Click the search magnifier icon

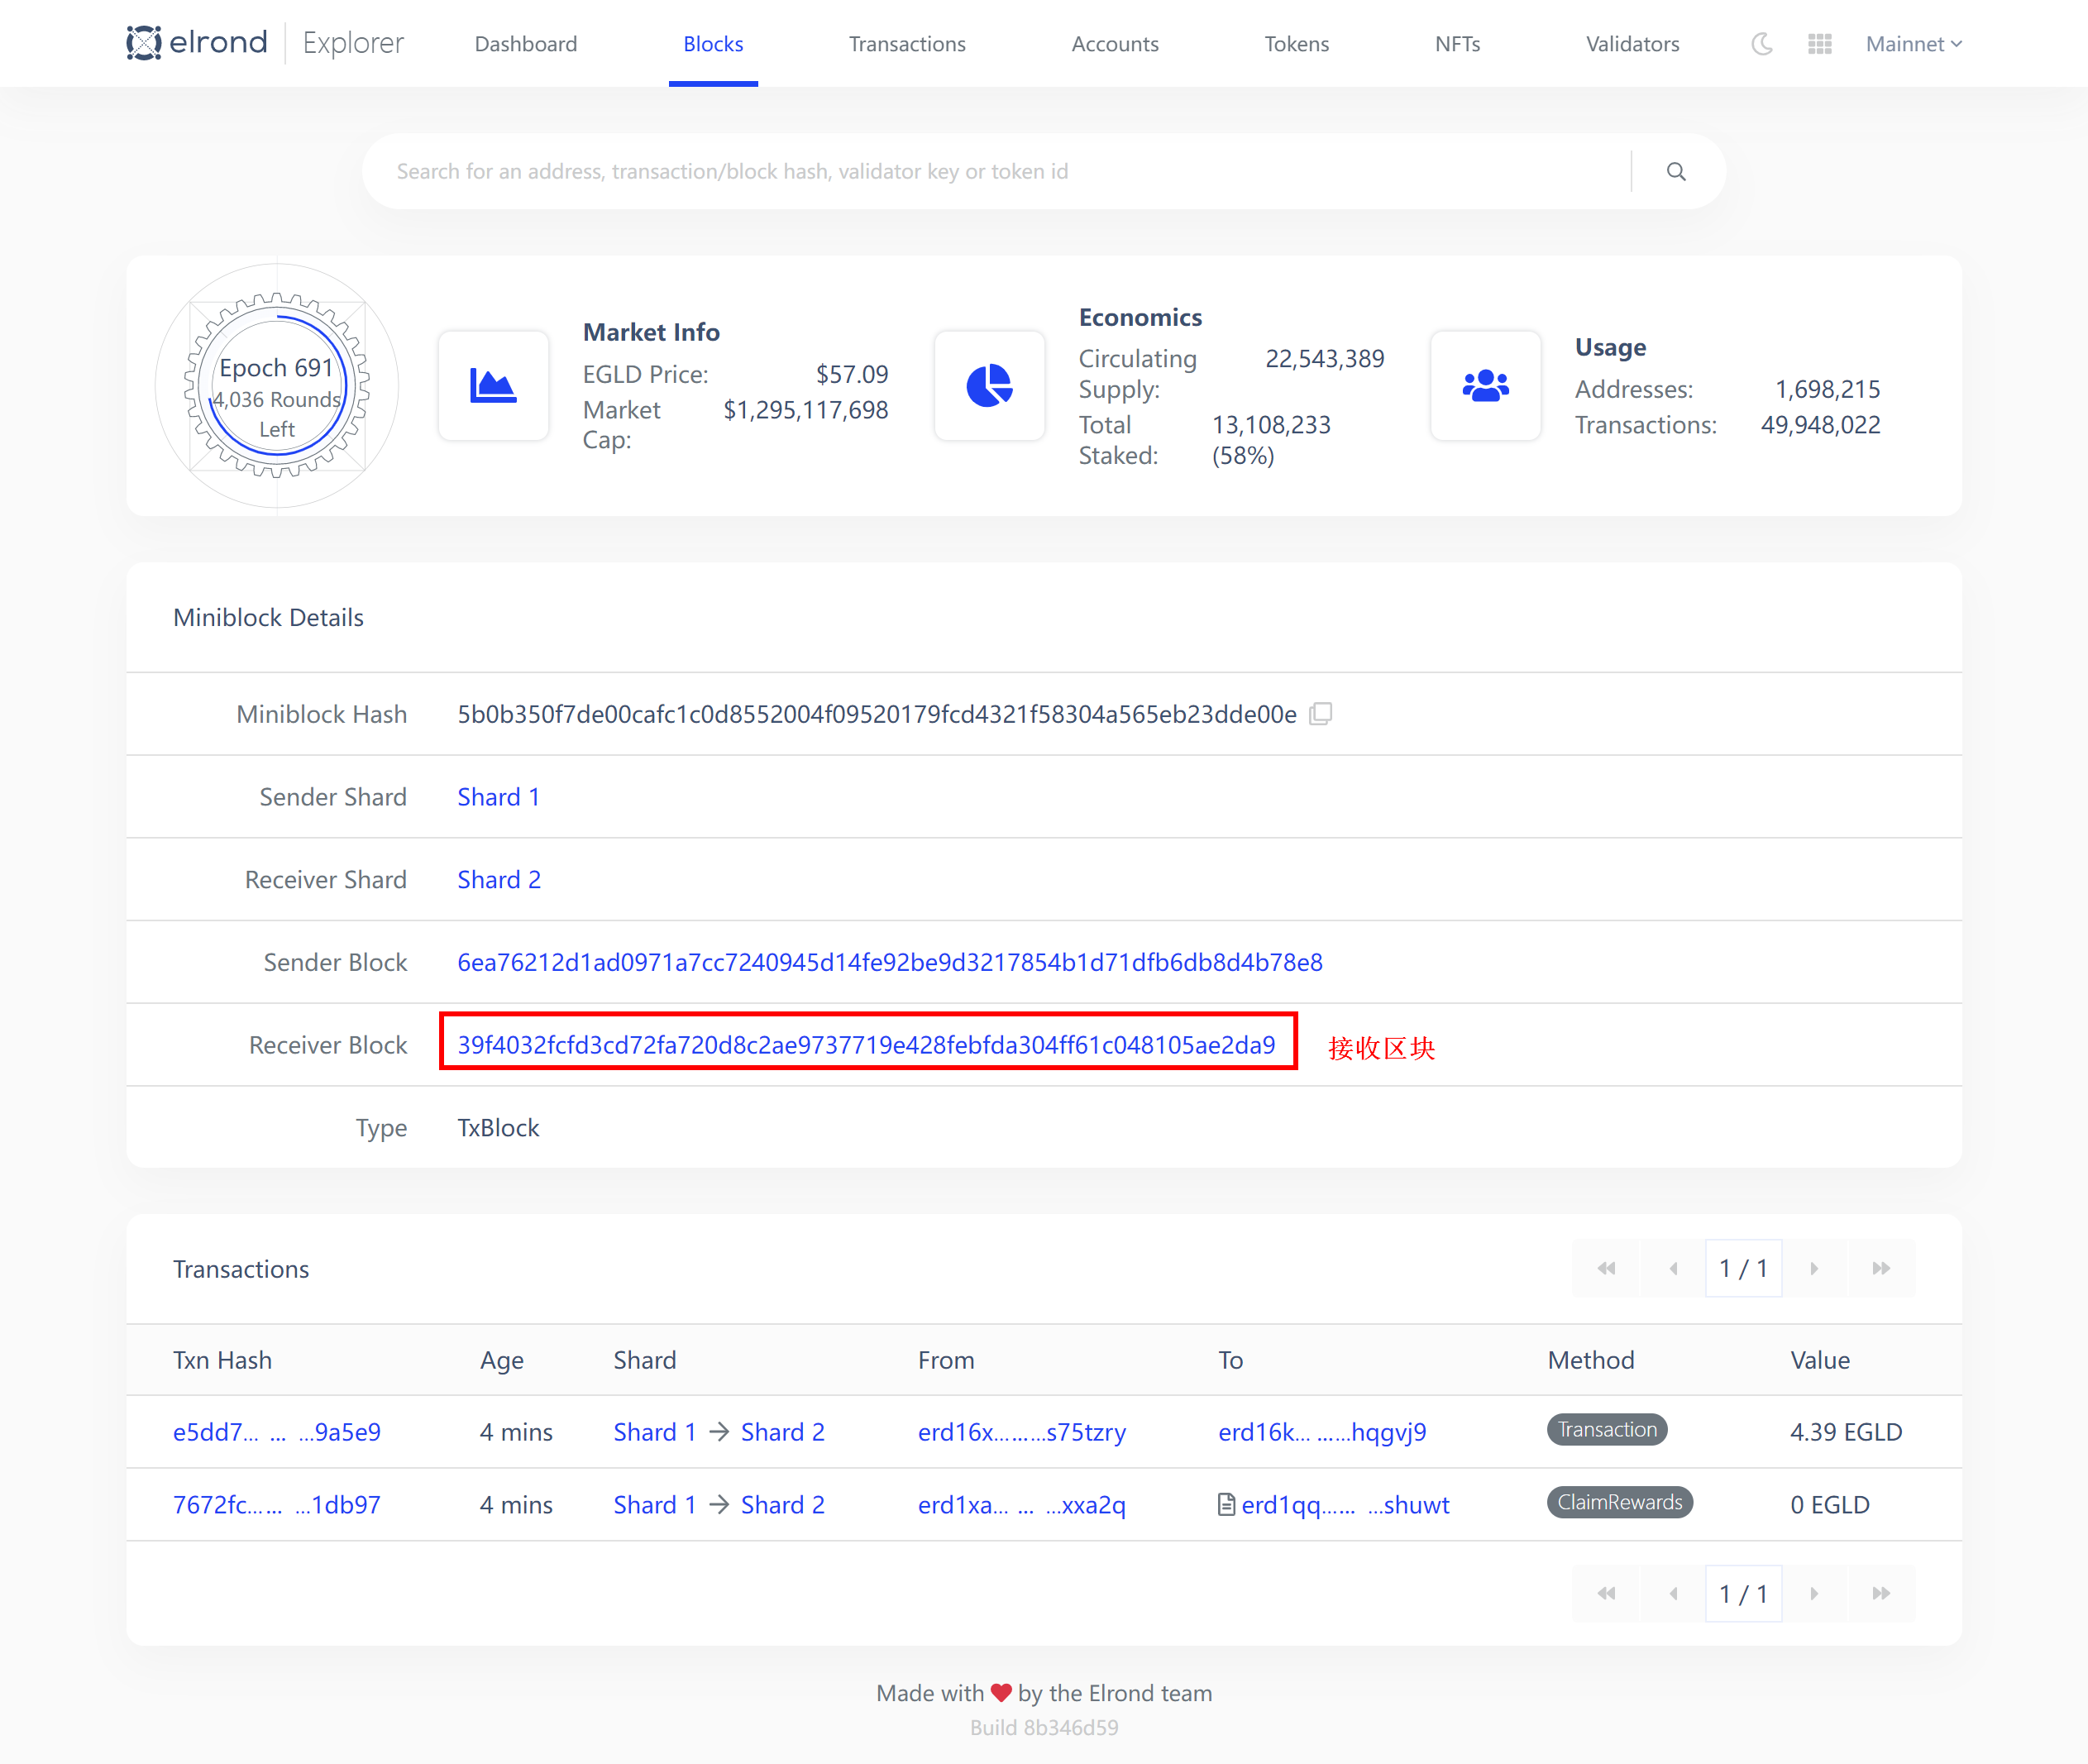[1676, 172]
